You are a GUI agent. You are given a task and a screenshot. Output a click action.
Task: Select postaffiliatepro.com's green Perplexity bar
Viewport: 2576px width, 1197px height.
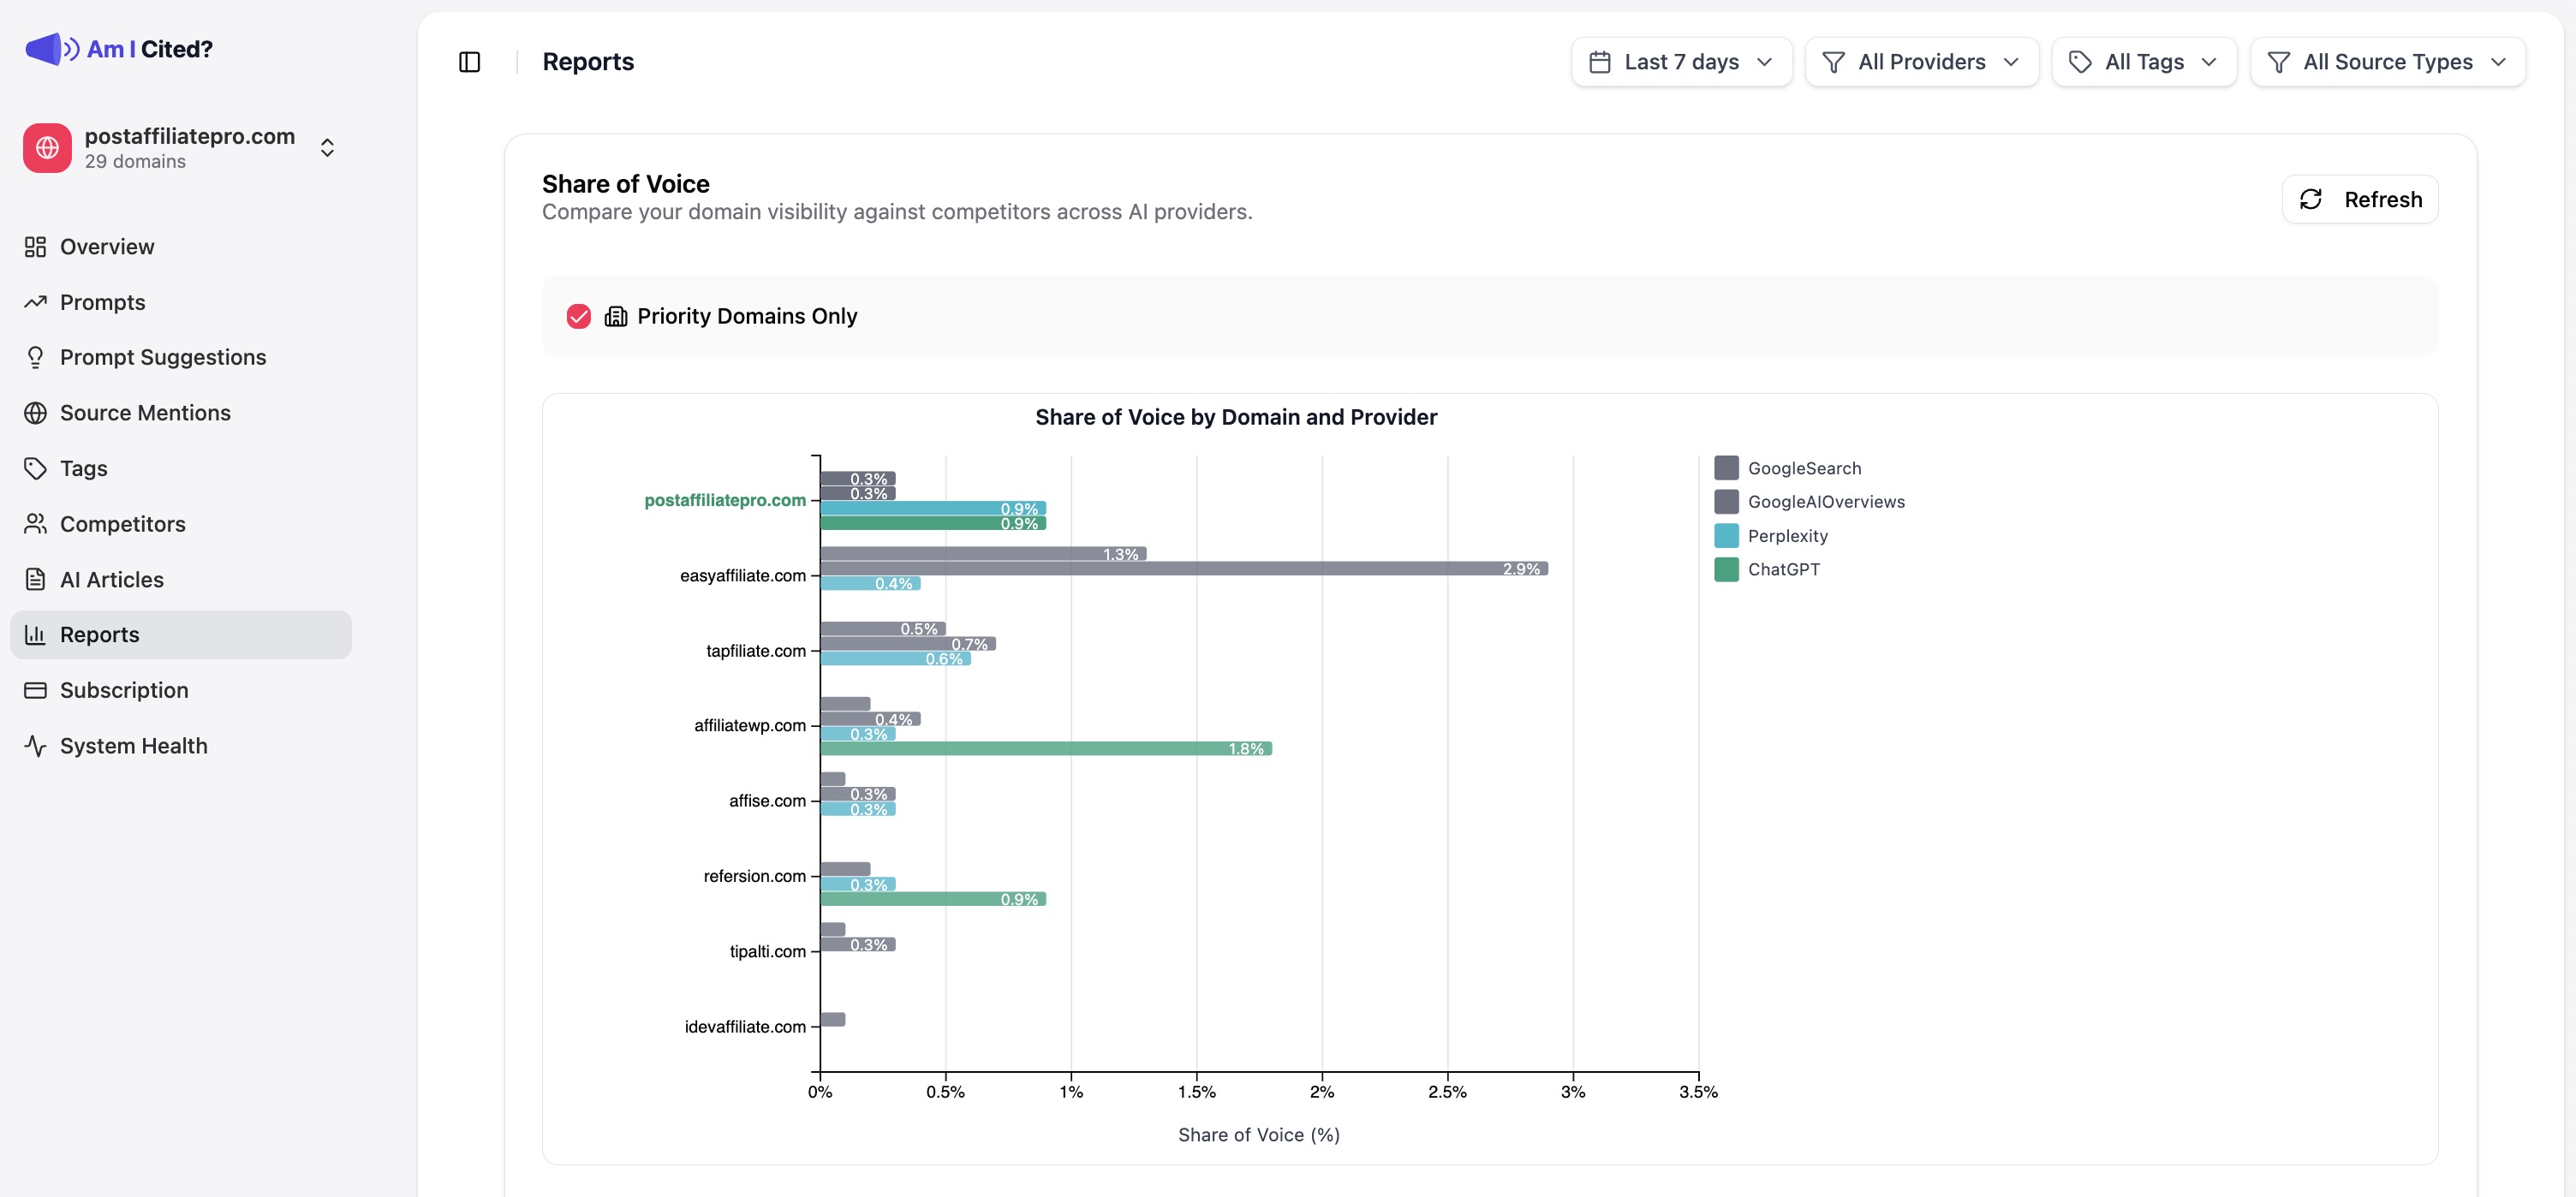point(930,508)
